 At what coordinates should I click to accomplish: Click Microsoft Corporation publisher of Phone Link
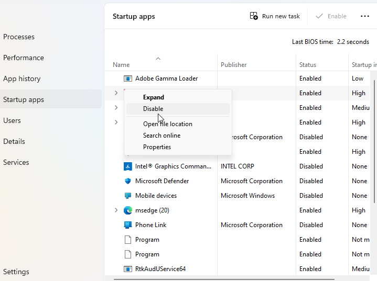252,225
